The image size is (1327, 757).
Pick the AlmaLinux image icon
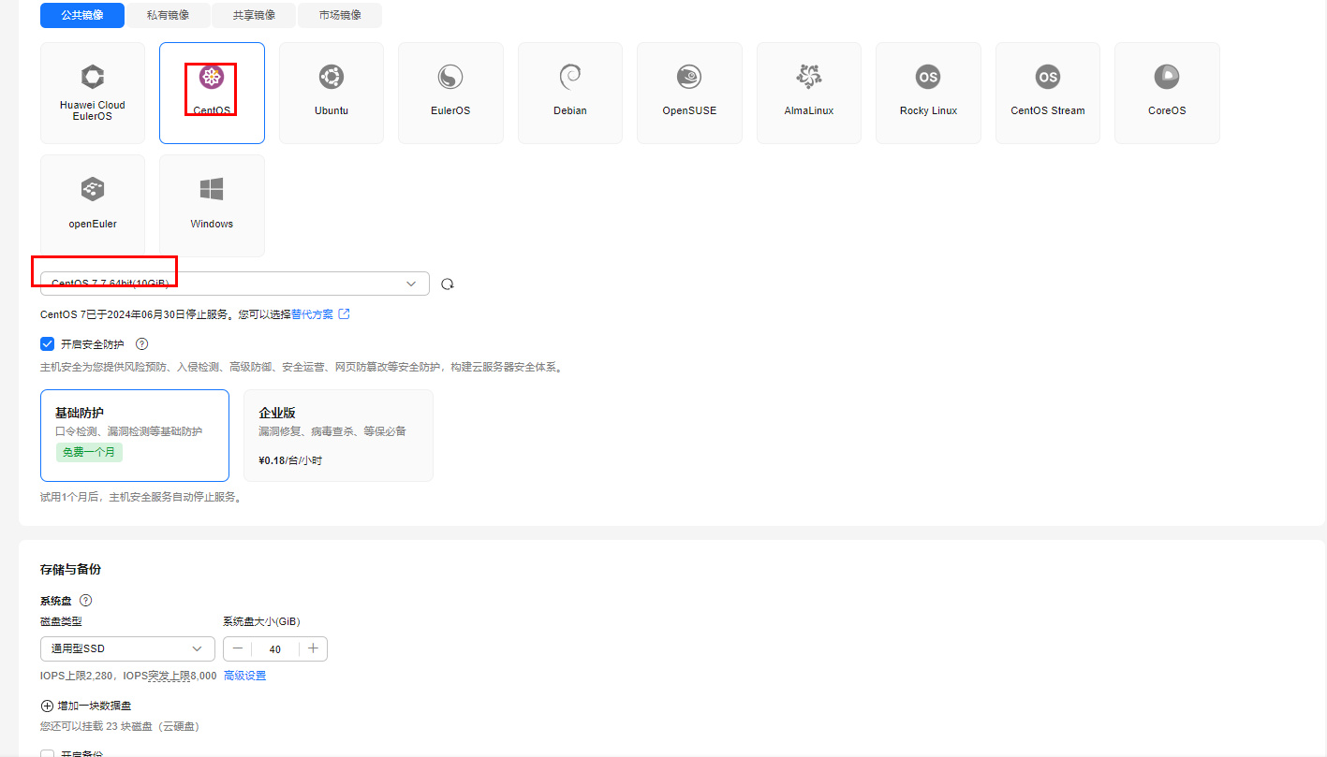(809, 77)
